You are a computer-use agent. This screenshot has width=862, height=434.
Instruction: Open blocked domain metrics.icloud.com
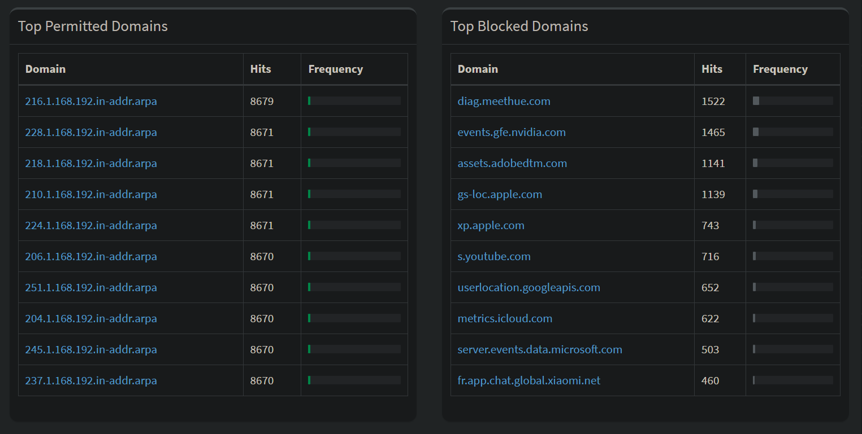coord(505,318)
